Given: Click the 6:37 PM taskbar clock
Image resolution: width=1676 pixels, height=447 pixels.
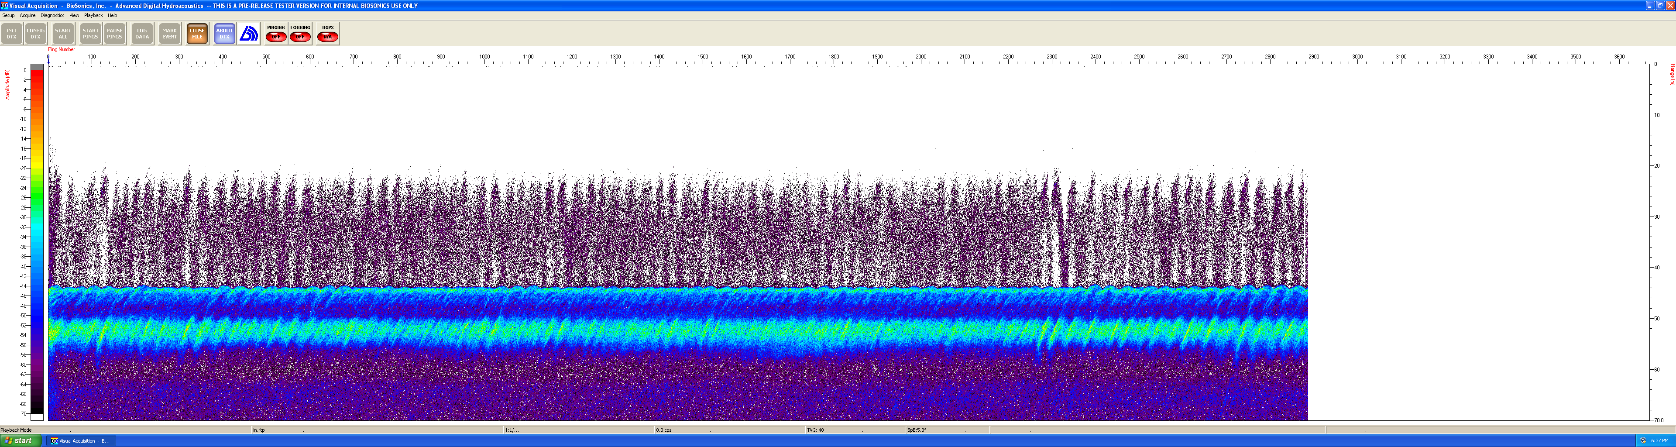Looking at the screenshot, I should coord(1660,440).
